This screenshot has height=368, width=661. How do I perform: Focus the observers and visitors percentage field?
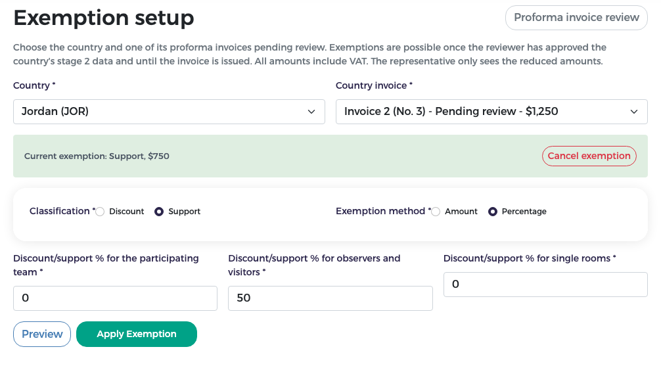(x=330, y=298)
